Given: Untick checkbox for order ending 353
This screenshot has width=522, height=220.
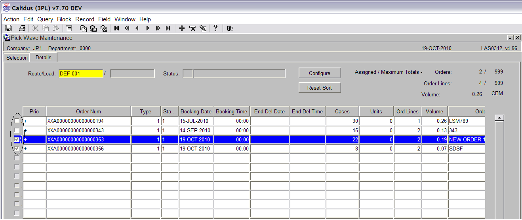Looking at the screenshot, I should [17, 139].
